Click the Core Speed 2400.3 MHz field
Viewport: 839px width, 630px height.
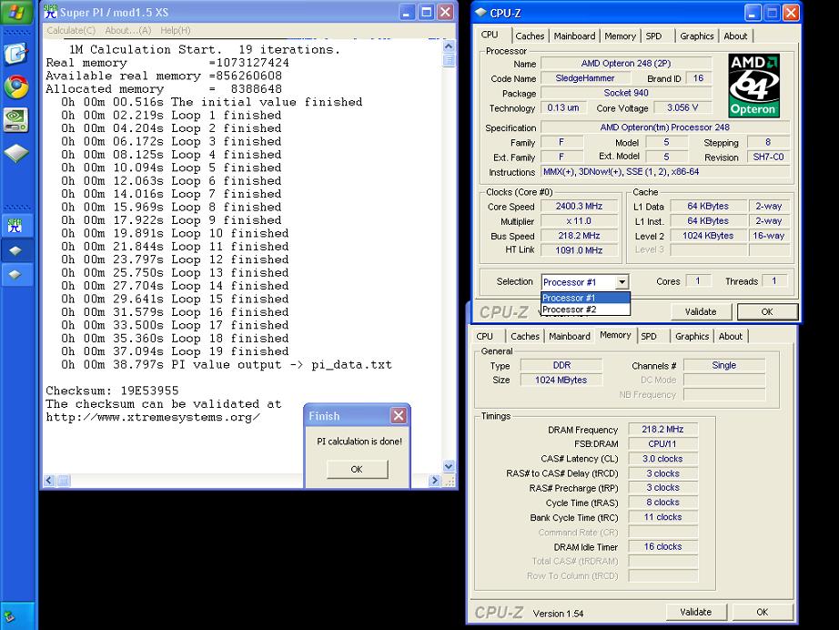[579, 206]
